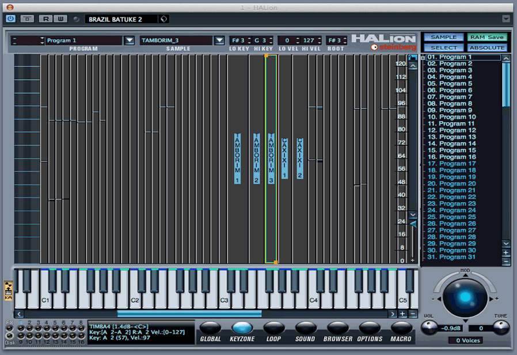The width and height of the screenshot is (517, 355).
Task: Click the vertical zoom slider handle triangle
Action: pos(413,224)
